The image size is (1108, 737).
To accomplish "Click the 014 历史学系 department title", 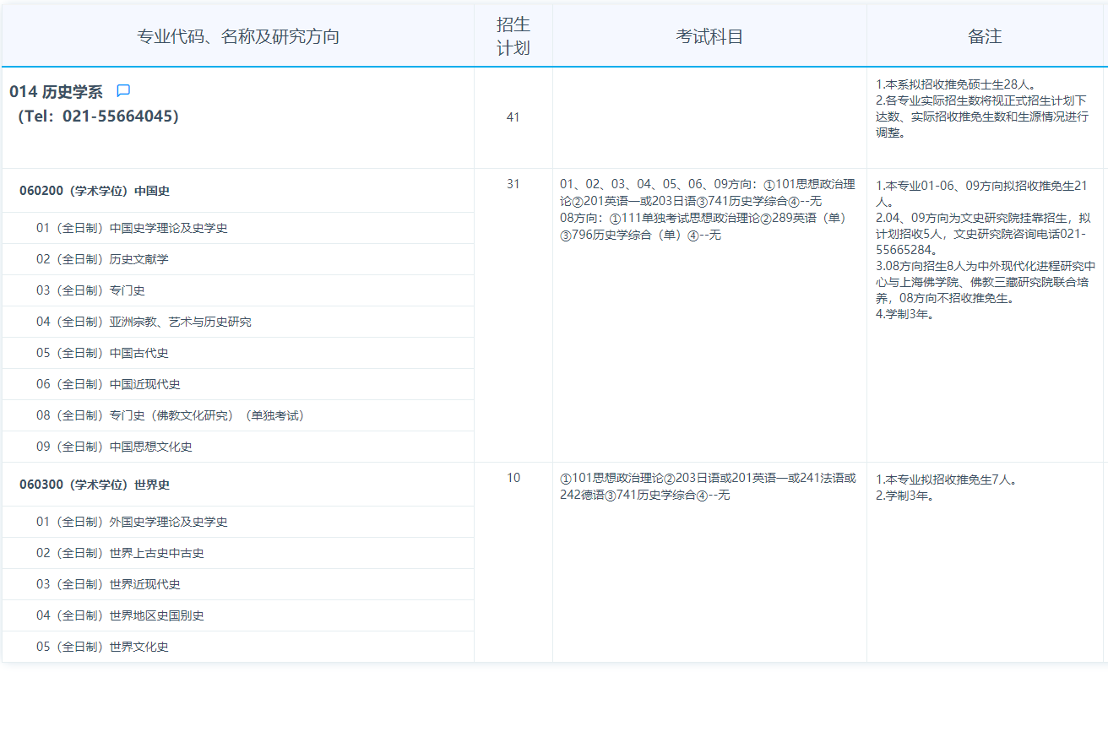I will 56,92.
